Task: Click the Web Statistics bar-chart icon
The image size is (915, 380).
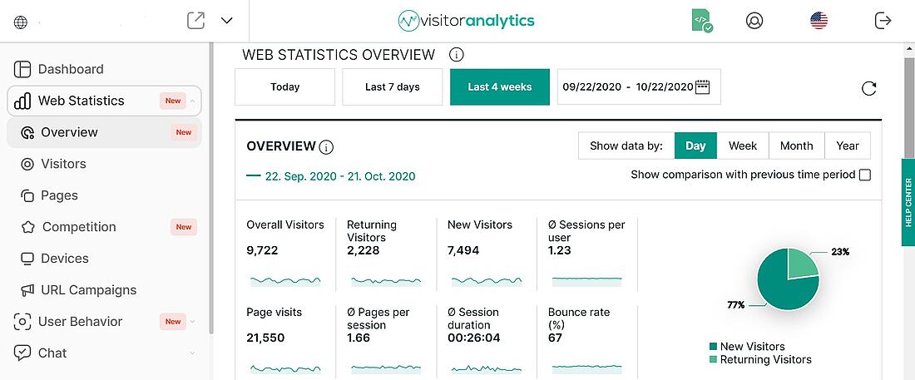Action: tap(22, 101)
